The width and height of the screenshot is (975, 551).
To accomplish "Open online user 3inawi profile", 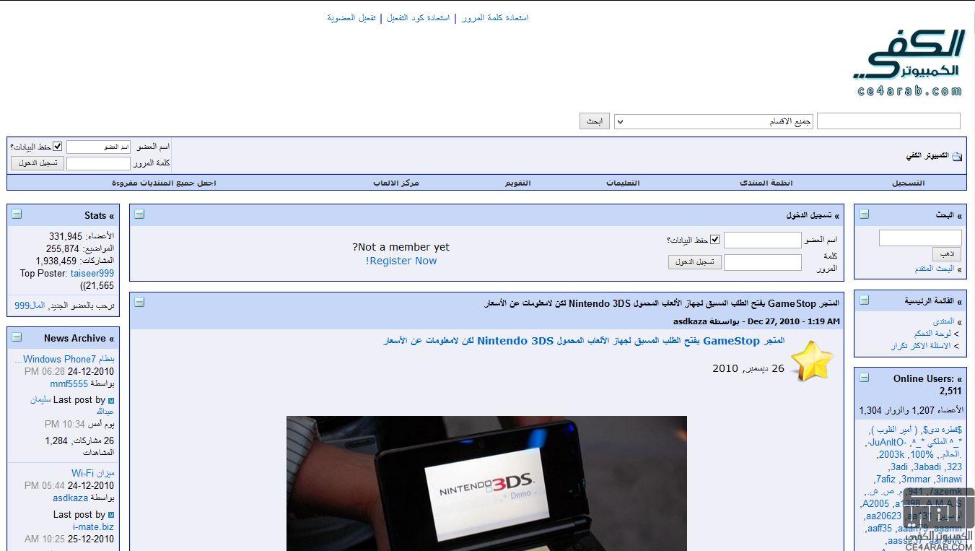I will point(948,480).
